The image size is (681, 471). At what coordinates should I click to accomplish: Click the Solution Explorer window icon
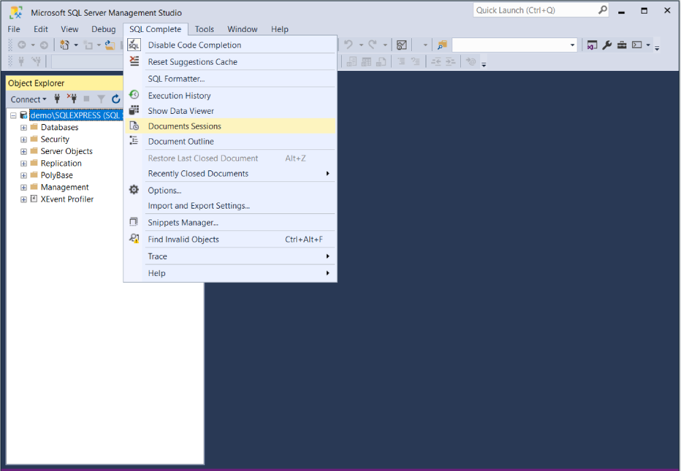click(592, 45)
